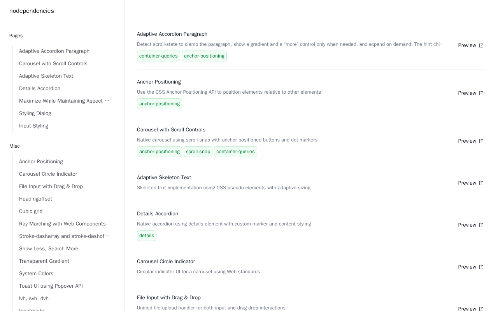498x311 pixels.
Task: Open Input Styling from the Pages list
Action: point(34,126)
